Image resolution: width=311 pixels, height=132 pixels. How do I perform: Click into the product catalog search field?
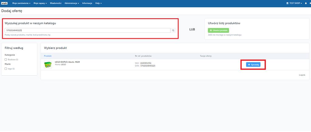87,30
